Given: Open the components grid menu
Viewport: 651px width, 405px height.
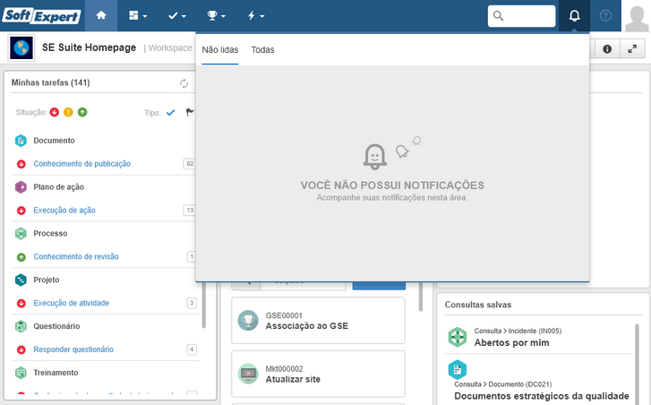Looking at the screenshot, I should [137, 16].
